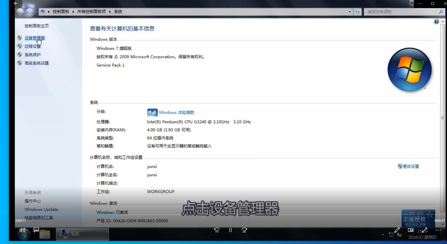Click the network tray icon
Screen dimensions: 447x244
coord(391,234)
